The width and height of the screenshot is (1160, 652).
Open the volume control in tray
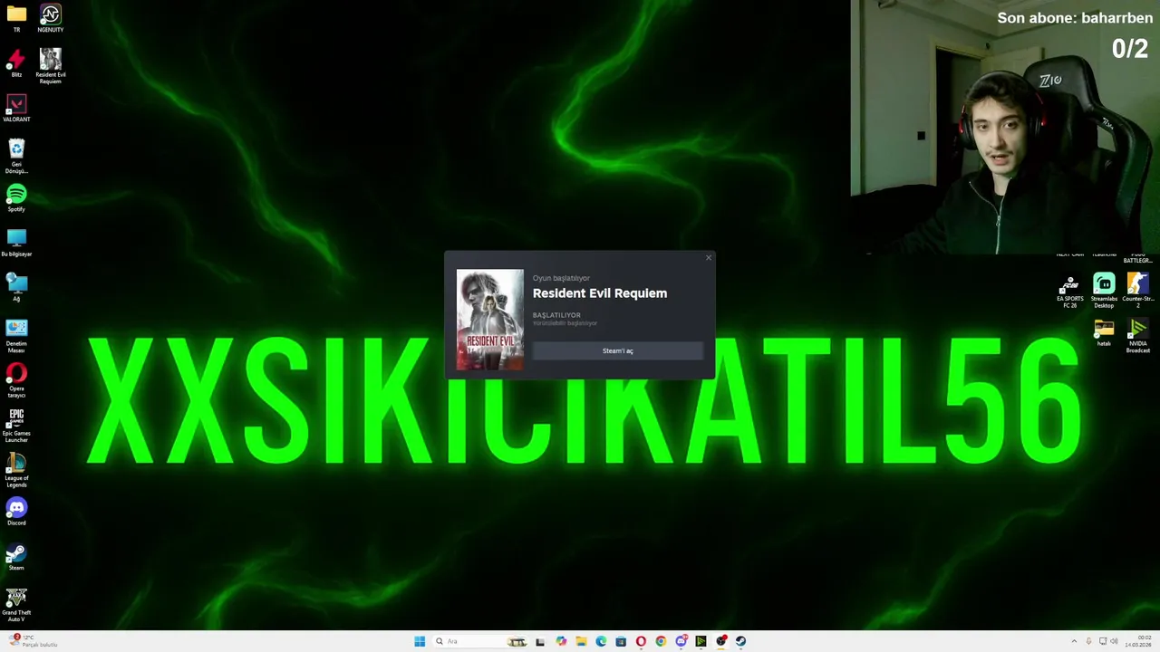click(1114, 641)
